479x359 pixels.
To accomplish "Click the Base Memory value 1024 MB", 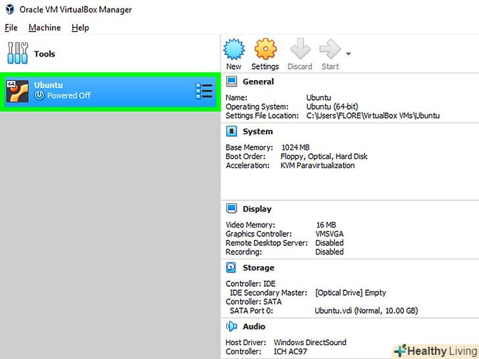I will click(x=295, y=147).
